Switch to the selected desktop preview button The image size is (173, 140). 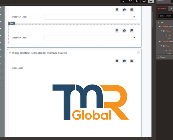151,1
